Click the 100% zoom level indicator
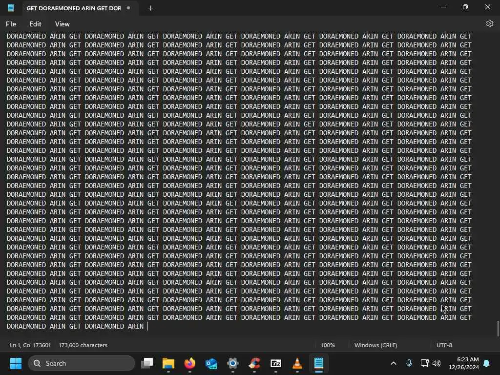The height and width of the screenshot is (375, 500). click(328, 345)
